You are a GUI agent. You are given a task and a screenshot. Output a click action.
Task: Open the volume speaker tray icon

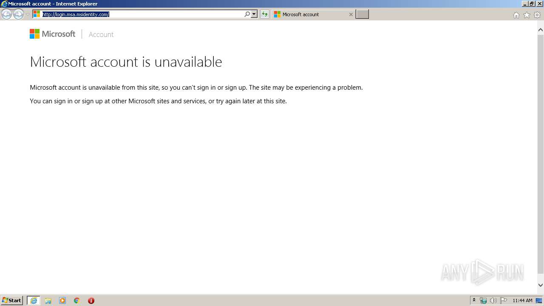click(x=493, y=300)
